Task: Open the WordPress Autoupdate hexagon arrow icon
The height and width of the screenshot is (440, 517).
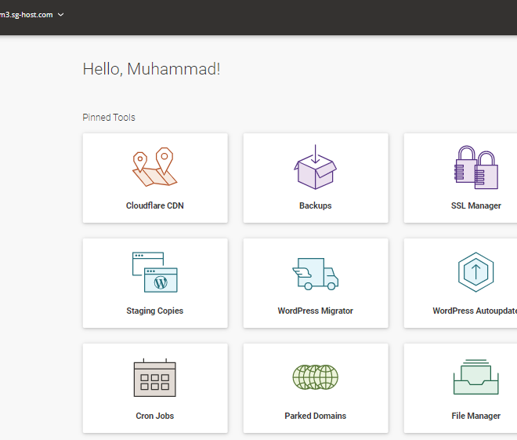Action: point(475,272)
